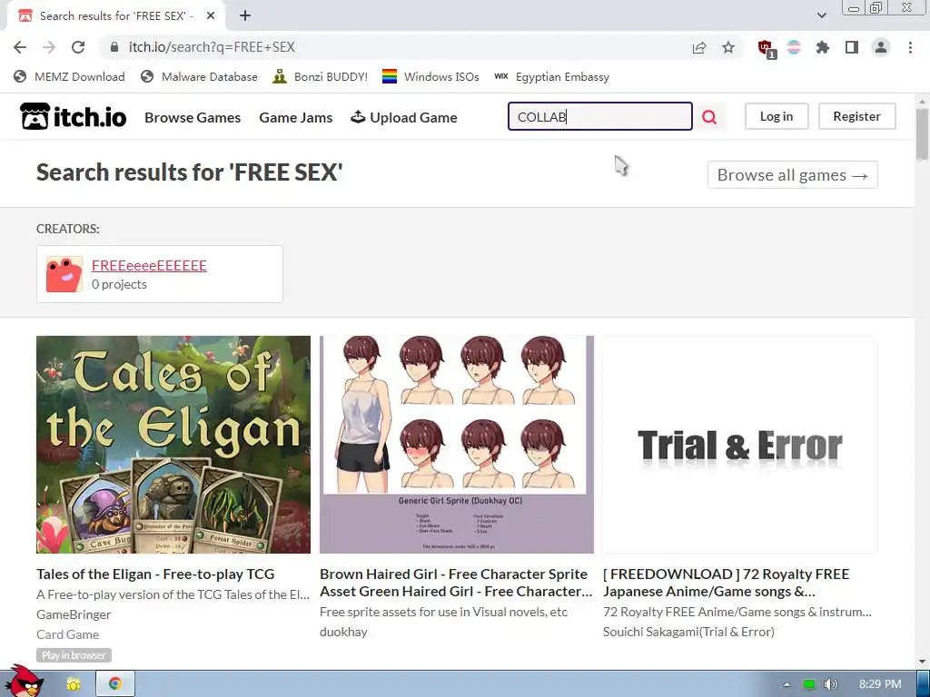Open the uBlock shield extension icon
Viewport: 930px width, 697px height.
[x=766, y=48]
